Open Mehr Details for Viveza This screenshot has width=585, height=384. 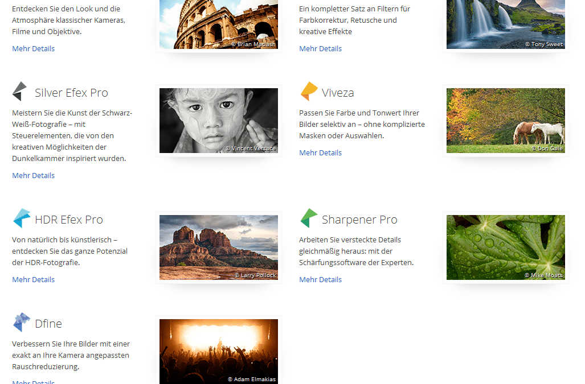click(x=320, y=152)
